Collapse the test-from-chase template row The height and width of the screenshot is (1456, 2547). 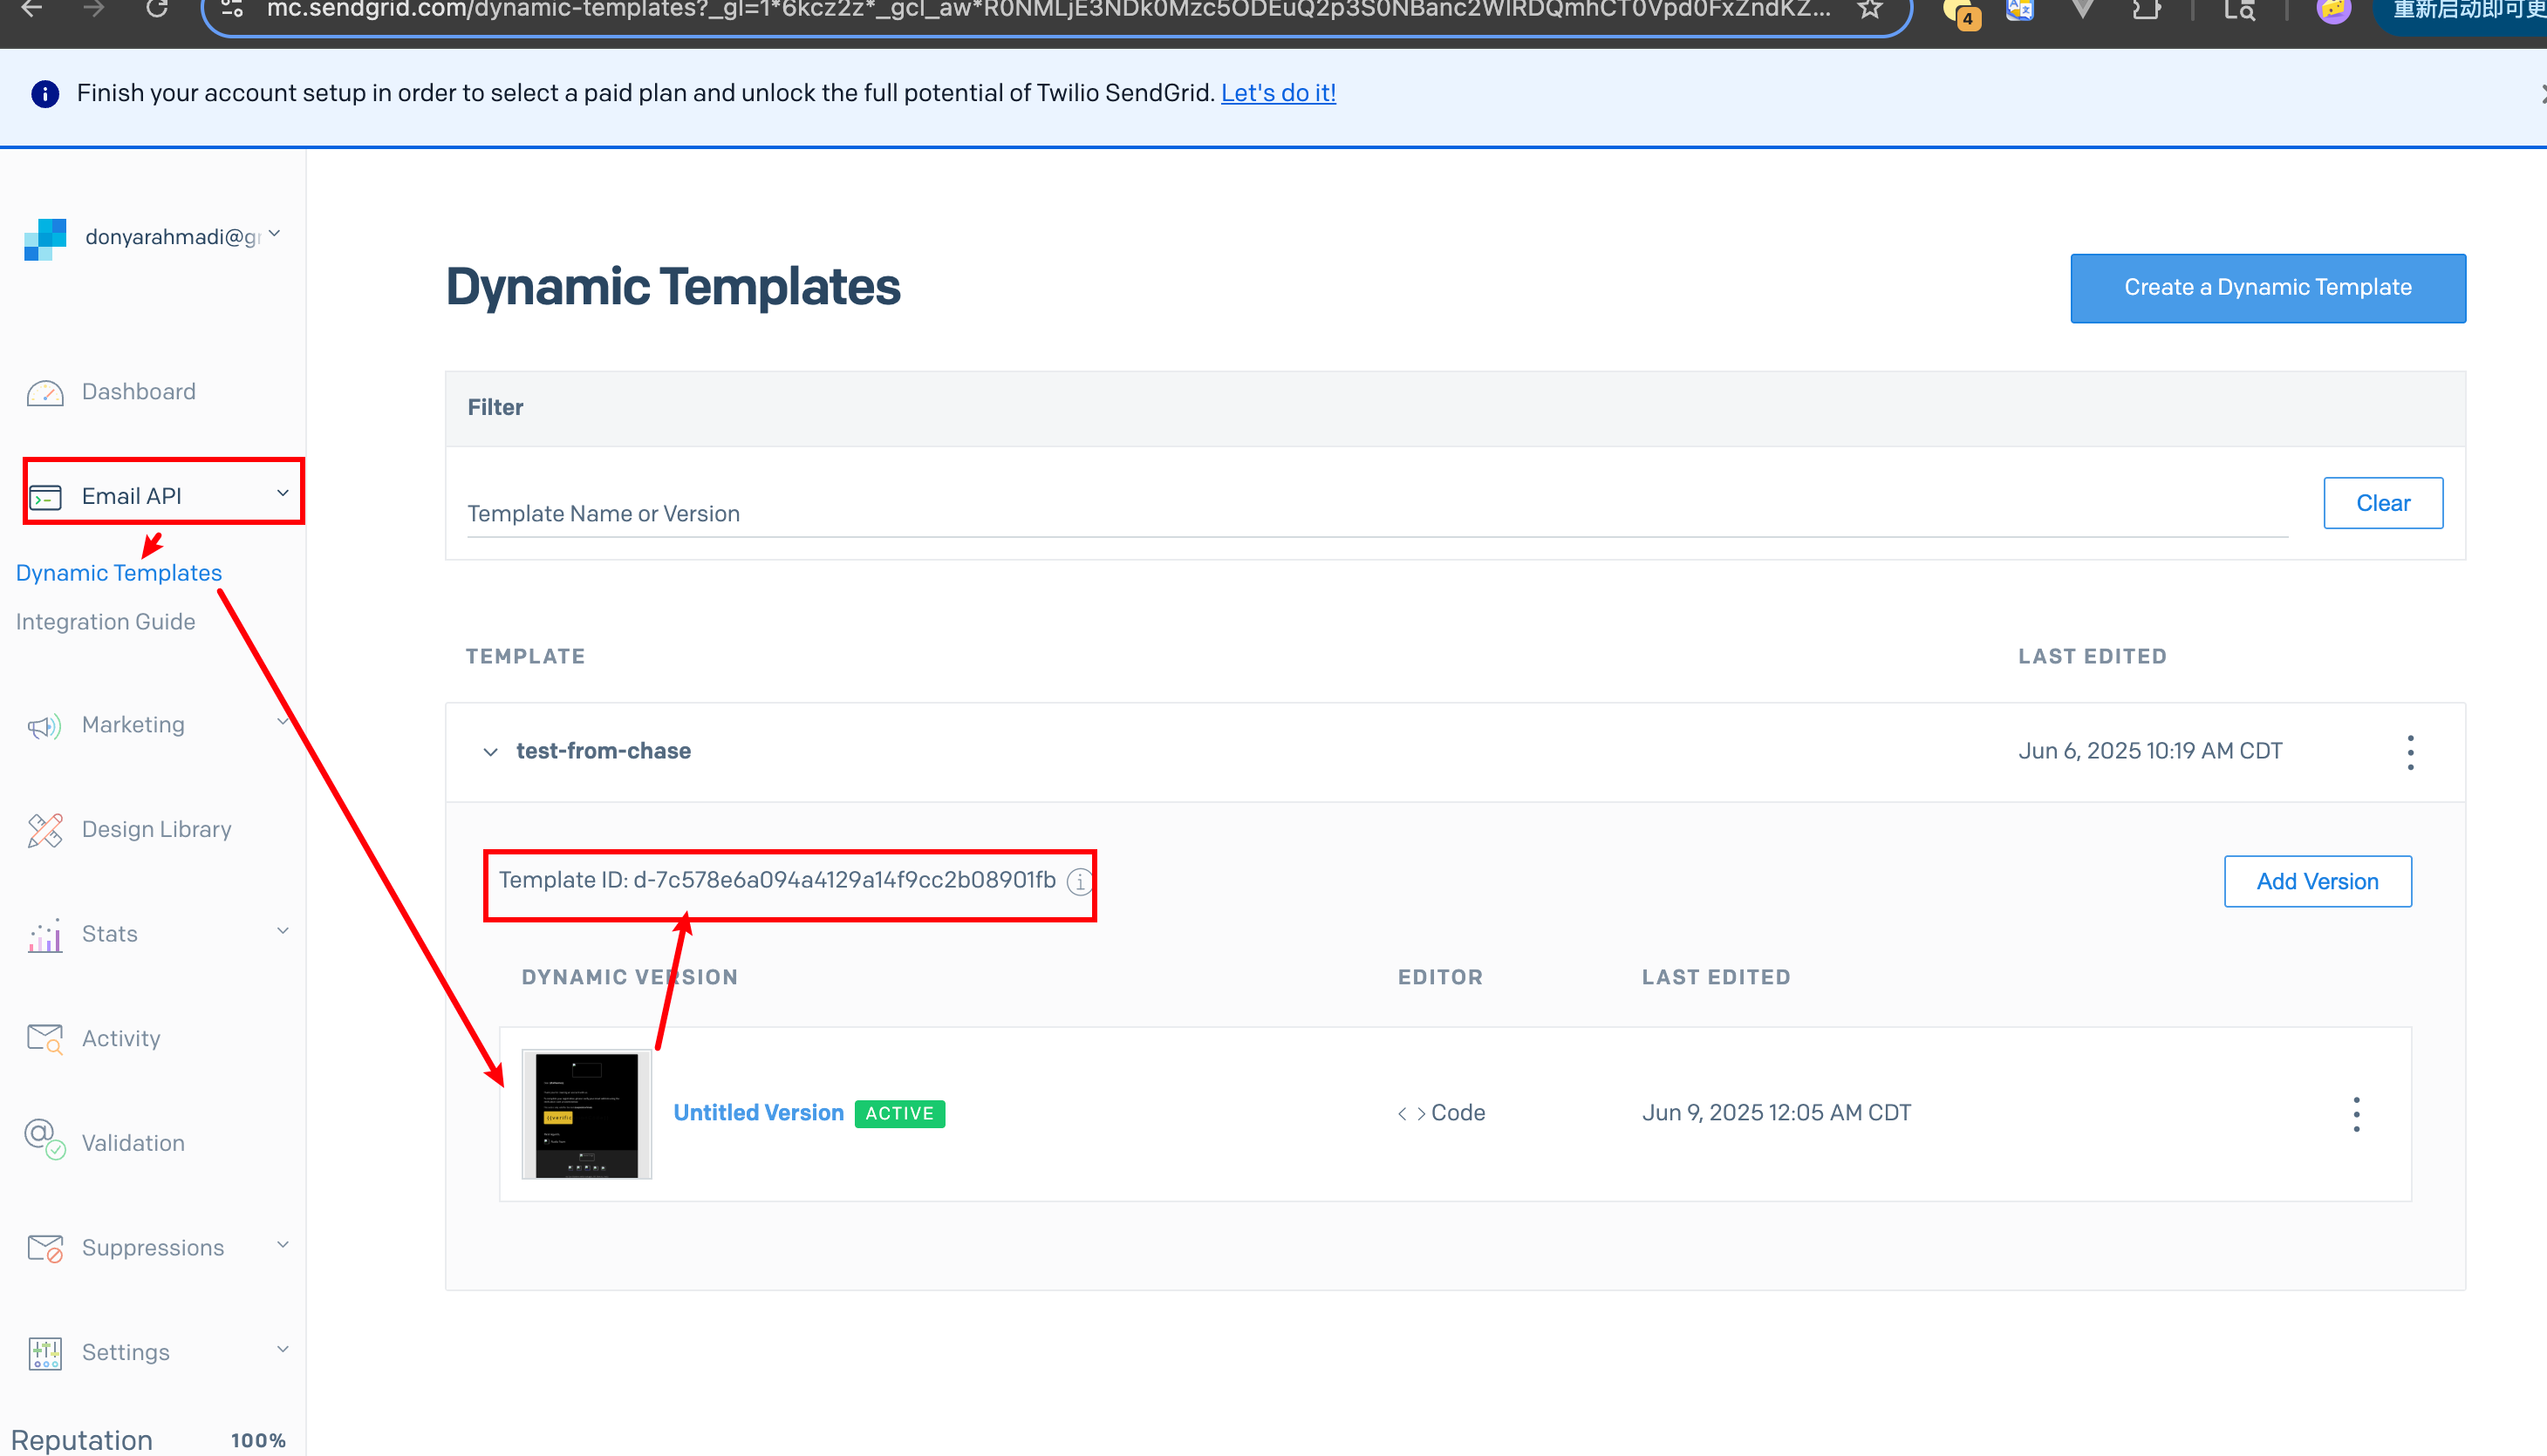tap(490, 752)
